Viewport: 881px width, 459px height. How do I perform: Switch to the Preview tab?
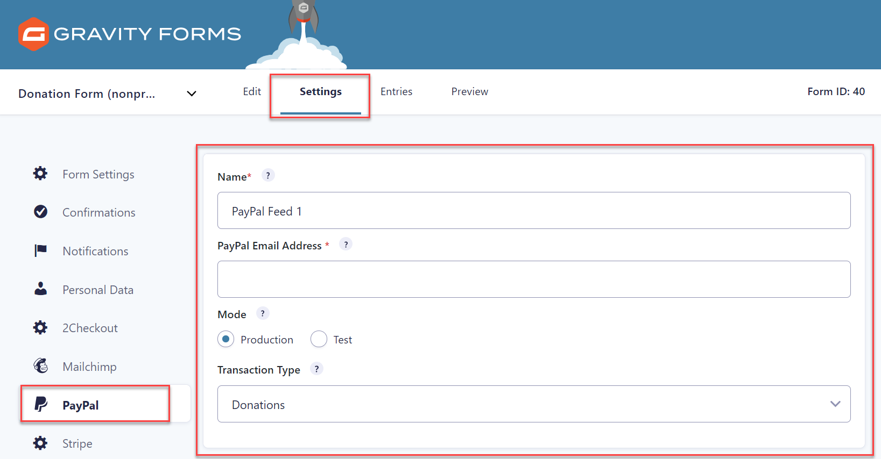470,91
